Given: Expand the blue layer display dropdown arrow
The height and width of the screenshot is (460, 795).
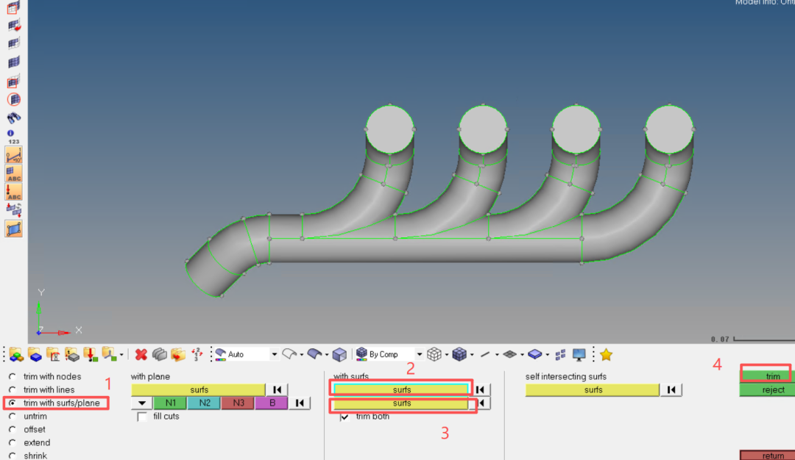Looking at the screenshot, I should (548, 355).
